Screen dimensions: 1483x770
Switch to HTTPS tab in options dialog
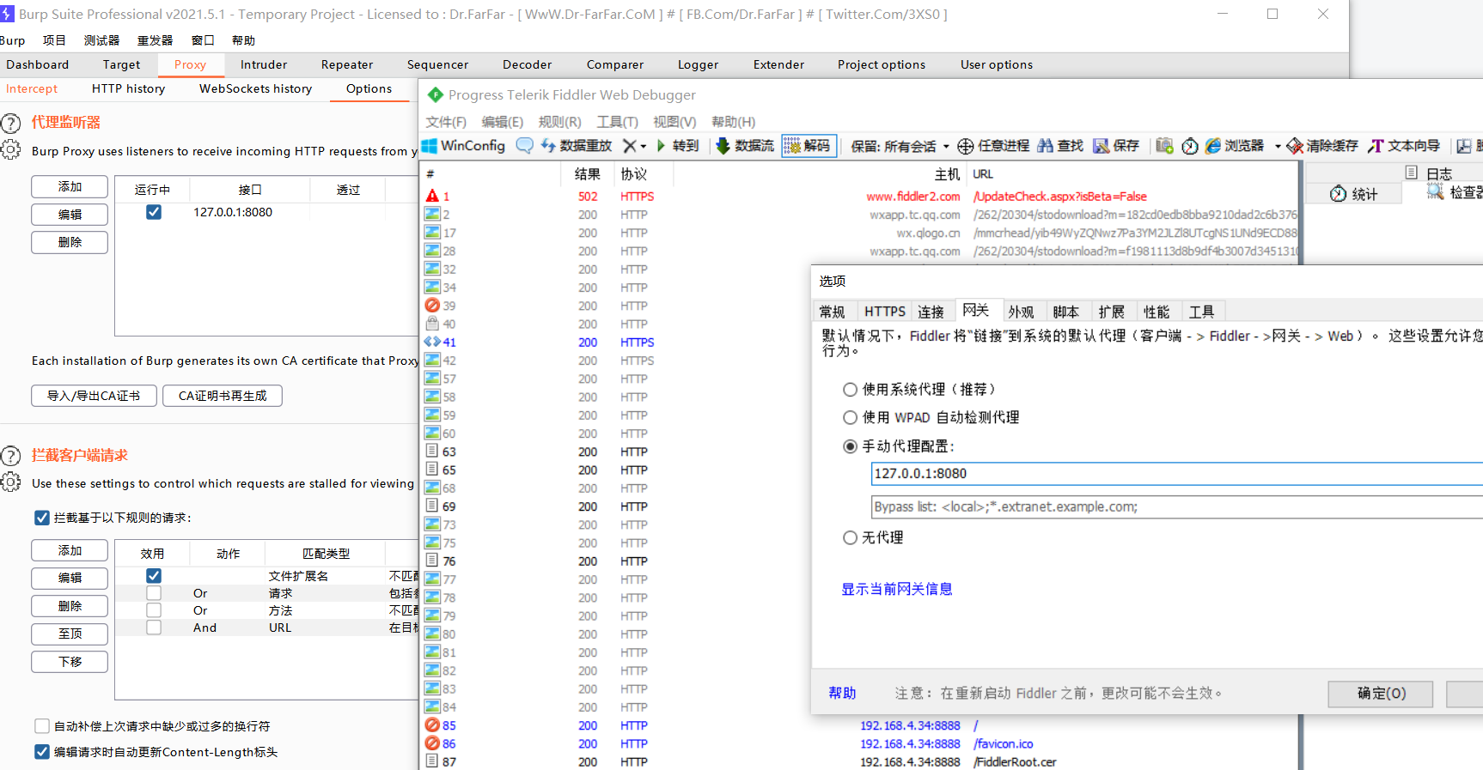pos(884,312)
